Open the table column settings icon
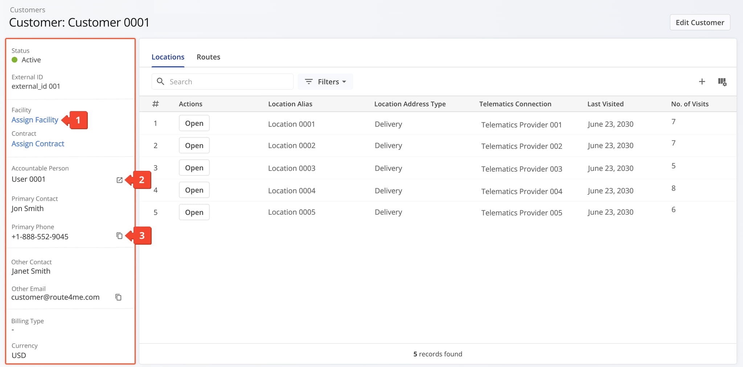Viewport: 743px width, 367px height. pos(722,82)
